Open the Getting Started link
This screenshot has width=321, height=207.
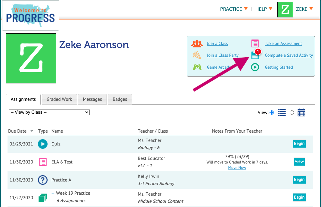coord(279,67)
